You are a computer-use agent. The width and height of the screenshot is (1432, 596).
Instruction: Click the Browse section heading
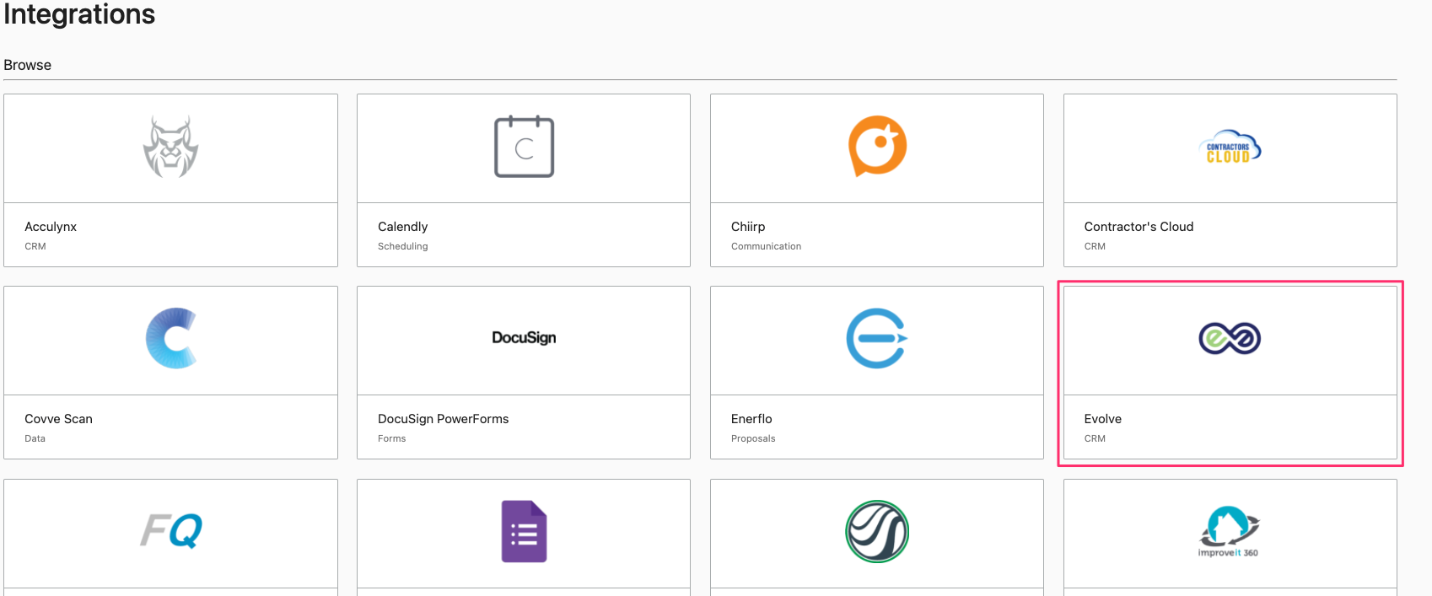pos(27,65)
